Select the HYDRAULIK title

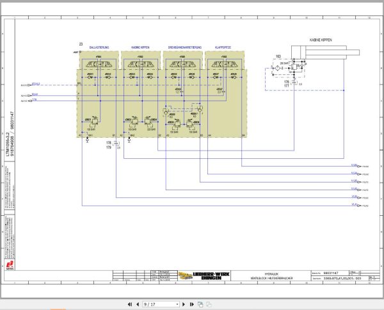coord(271,274)
